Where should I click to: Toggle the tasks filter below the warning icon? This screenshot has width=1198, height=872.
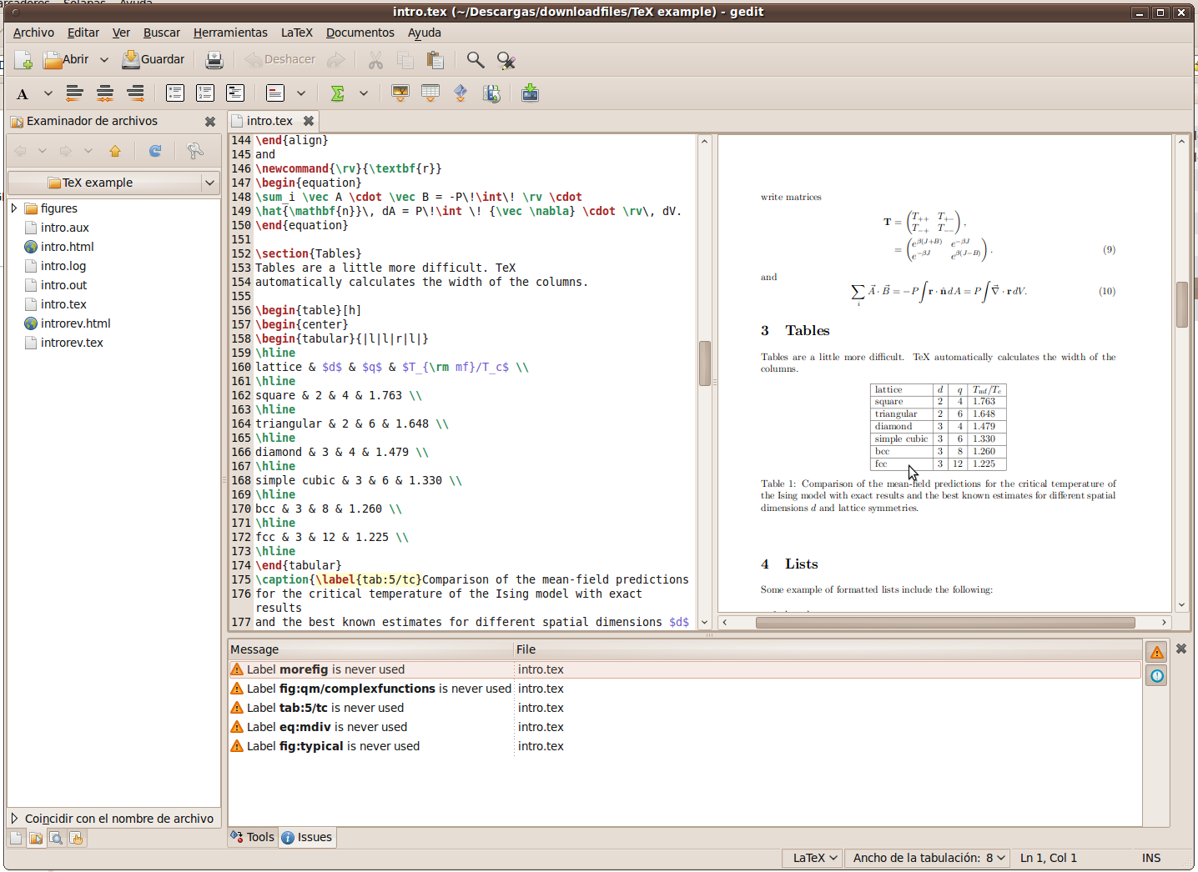(x=1156, y=676)
